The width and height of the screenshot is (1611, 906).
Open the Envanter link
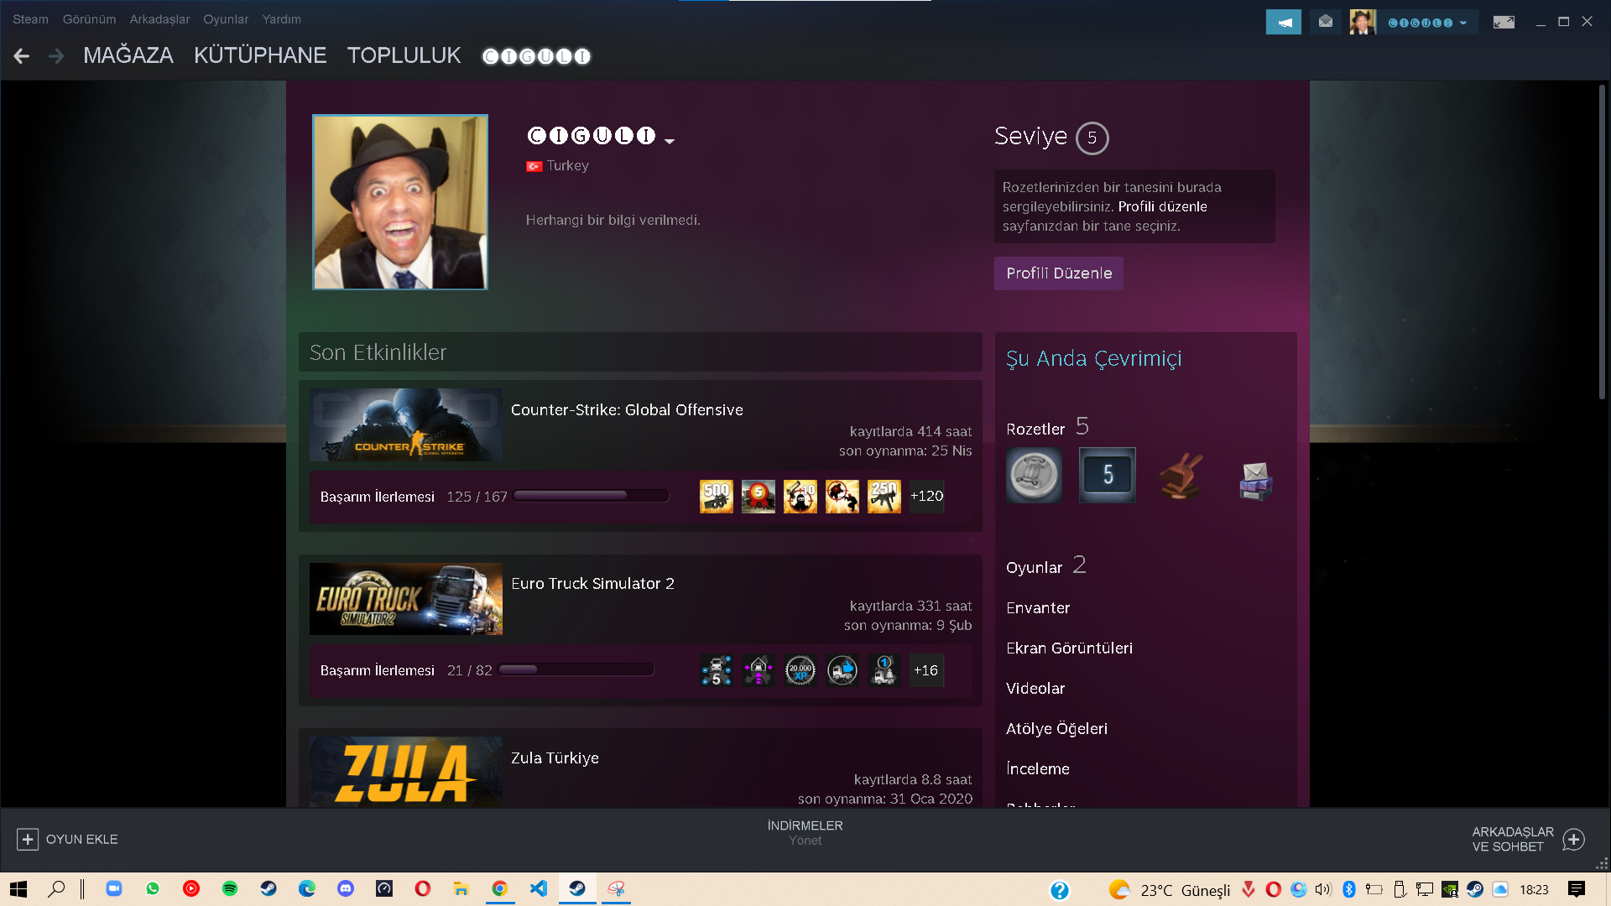[1038, 607]
